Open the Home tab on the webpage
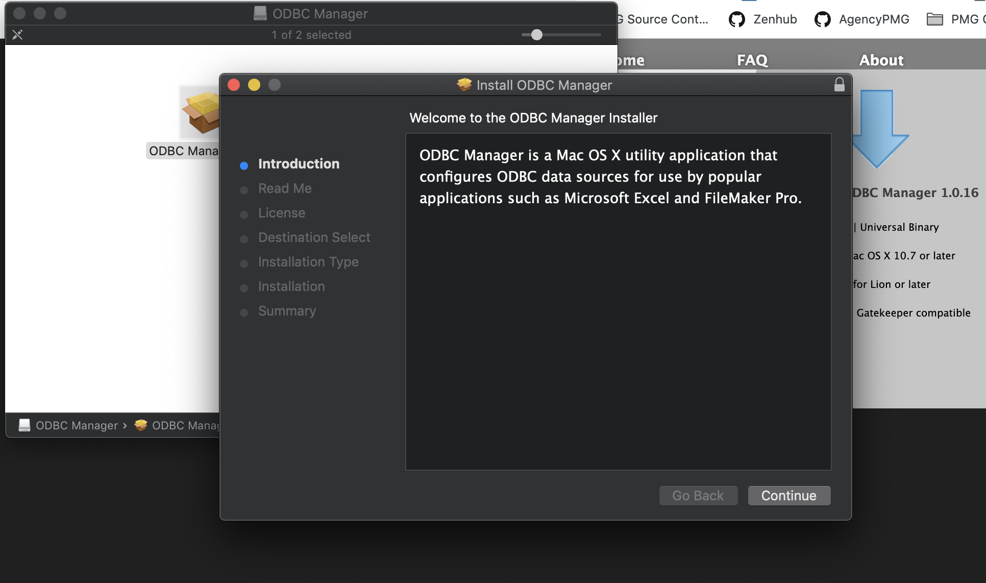Viewport: 986px width, 583px height. pos(631,60)
